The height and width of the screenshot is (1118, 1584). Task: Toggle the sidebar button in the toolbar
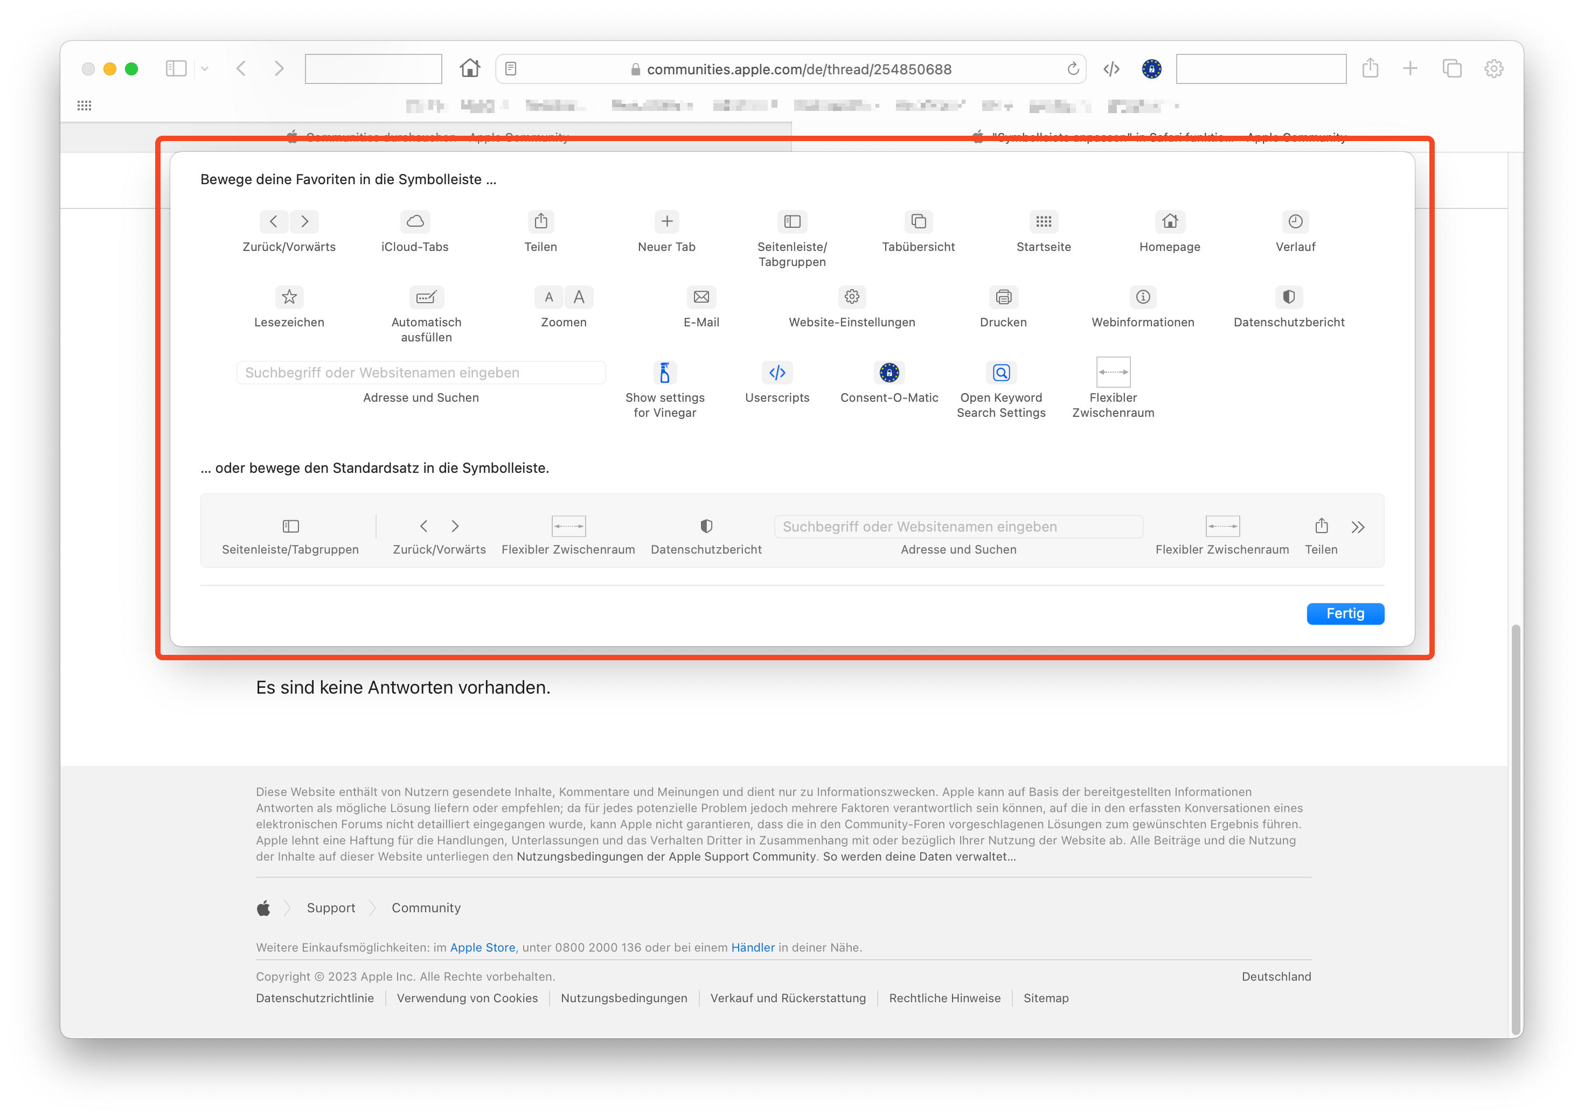click(x=176, y=68)
